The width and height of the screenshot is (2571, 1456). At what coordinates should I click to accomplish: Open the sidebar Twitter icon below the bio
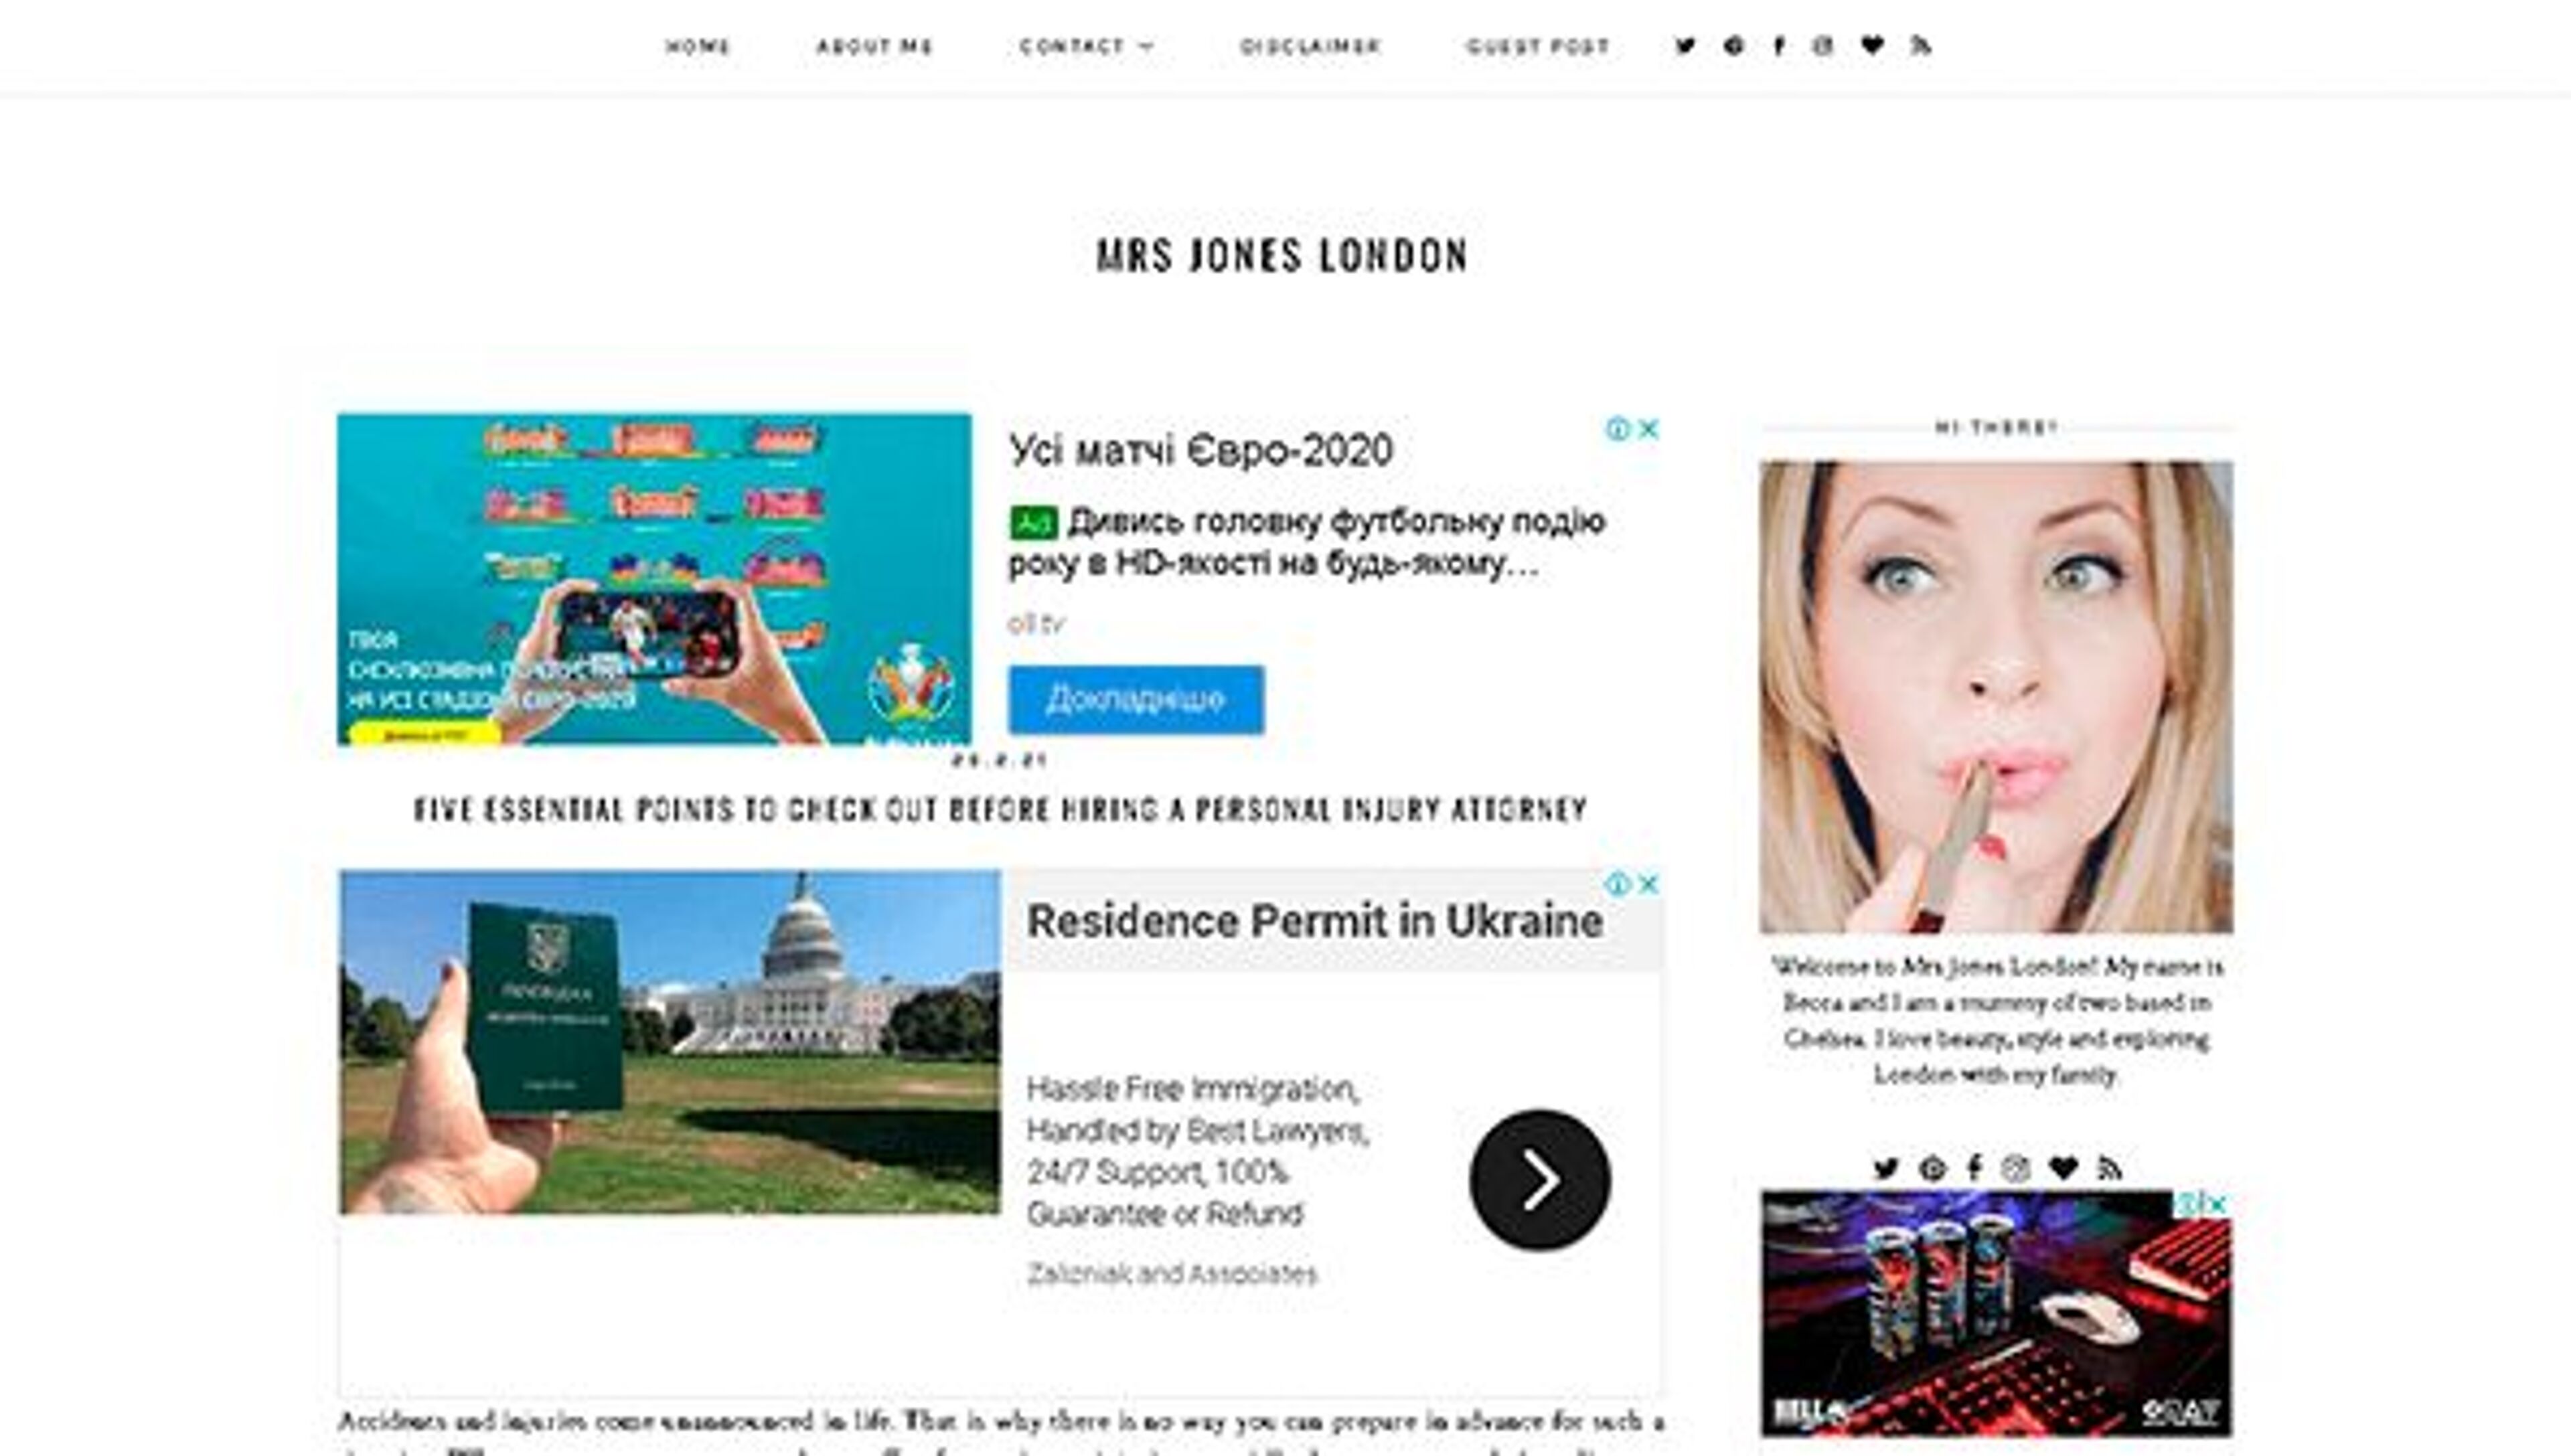coord(1886,1167)
